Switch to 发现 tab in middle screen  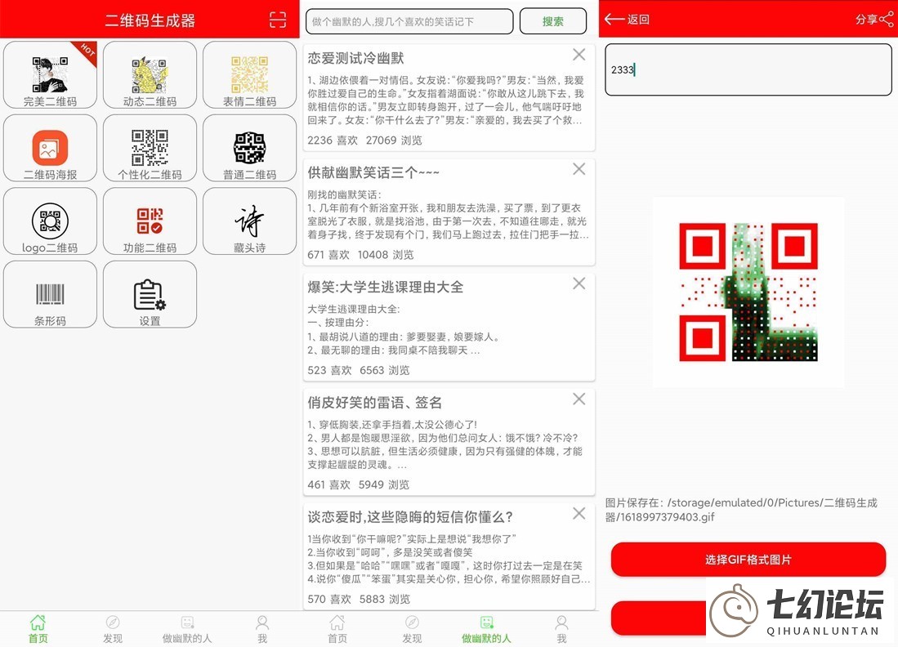click(413, 629)
